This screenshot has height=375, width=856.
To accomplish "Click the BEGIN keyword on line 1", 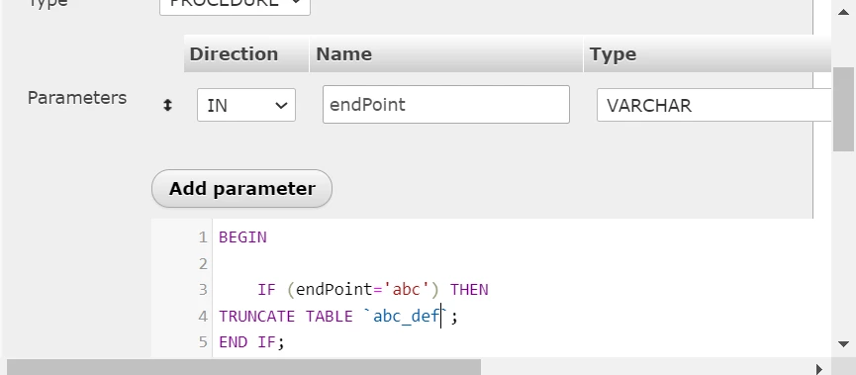I will [x=242, y=237].
